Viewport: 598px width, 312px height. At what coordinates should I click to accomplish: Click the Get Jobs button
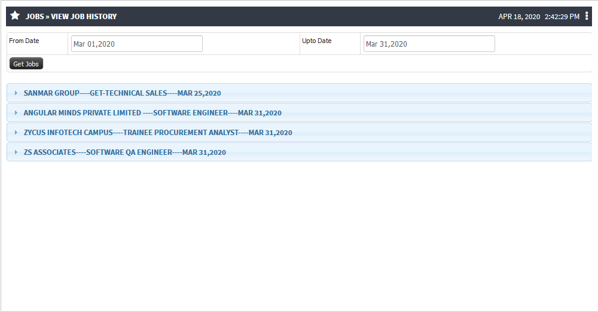click(26, 64)
